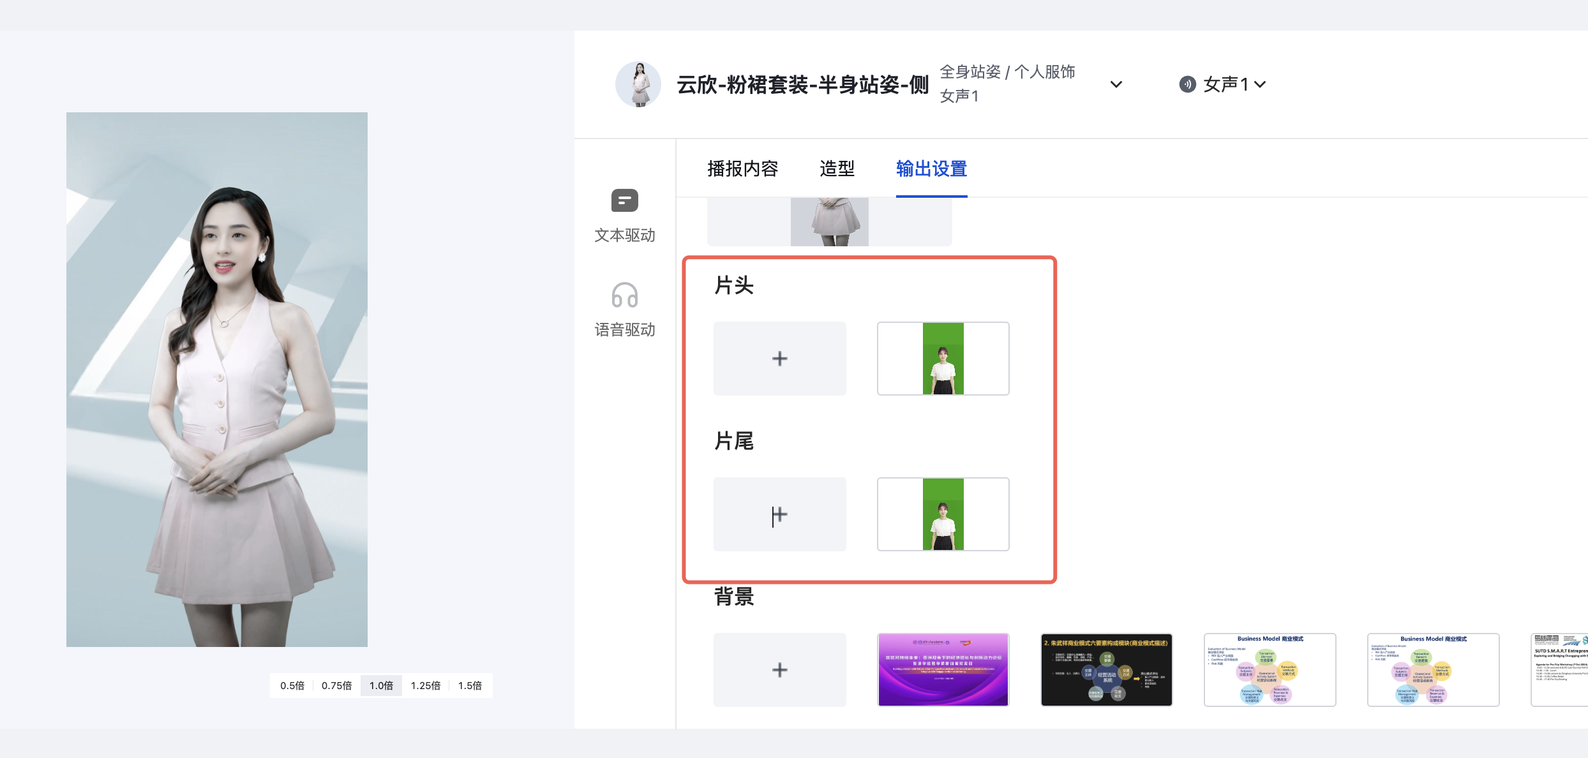Add a new 片头 intro with plus

(779, 359)
